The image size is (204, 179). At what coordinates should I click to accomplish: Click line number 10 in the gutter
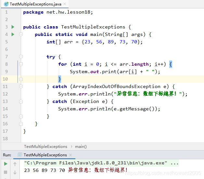pos(5,79)
